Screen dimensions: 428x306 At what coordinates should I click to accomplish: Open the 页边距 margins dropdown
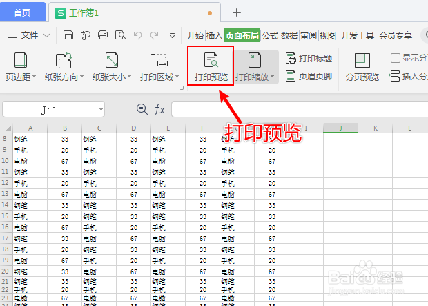pyautogui.click(x=21, y=67)
